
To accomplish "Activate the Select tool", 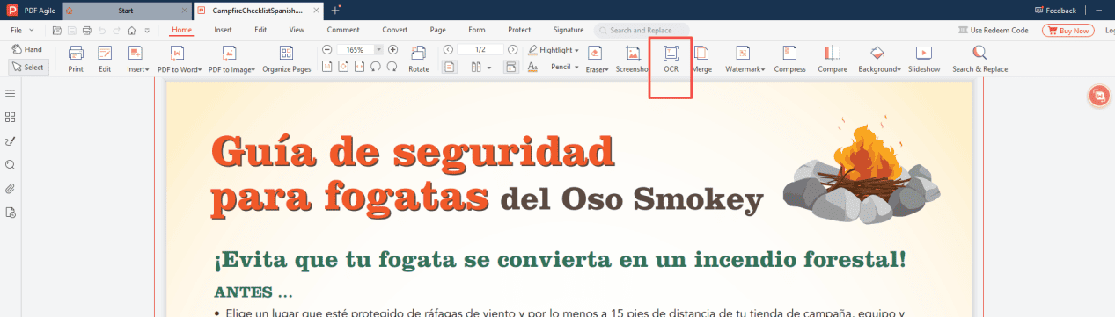I will click(x=28, y=68).
